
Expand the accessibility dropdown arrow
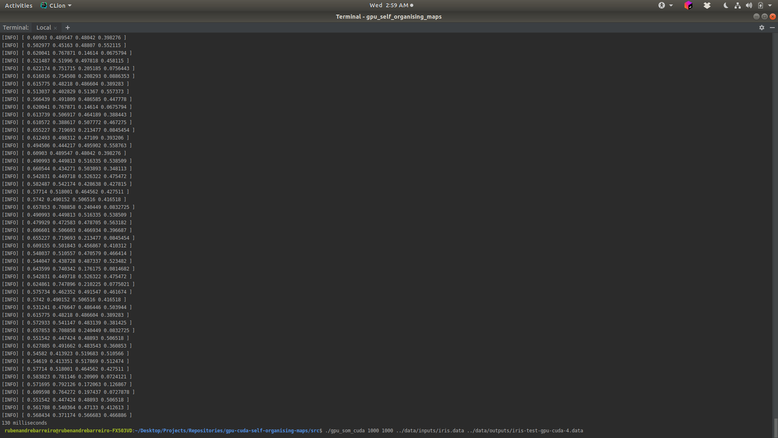(x=671, y=5)
